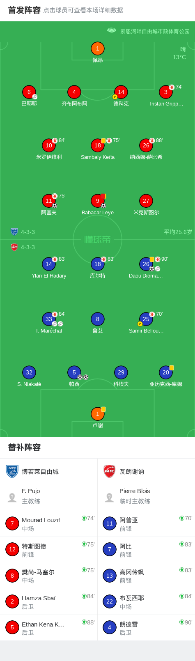The width and height of the screenshot is (195, 661).
Task: Select player 巴耶耶 number 6 circle
Action: (29, 92)
